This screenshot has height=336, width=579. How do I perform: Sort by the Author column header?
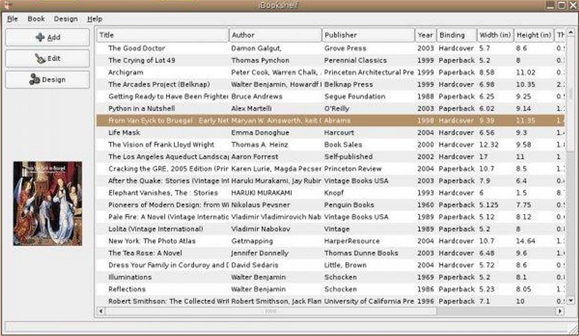(275, 35)
